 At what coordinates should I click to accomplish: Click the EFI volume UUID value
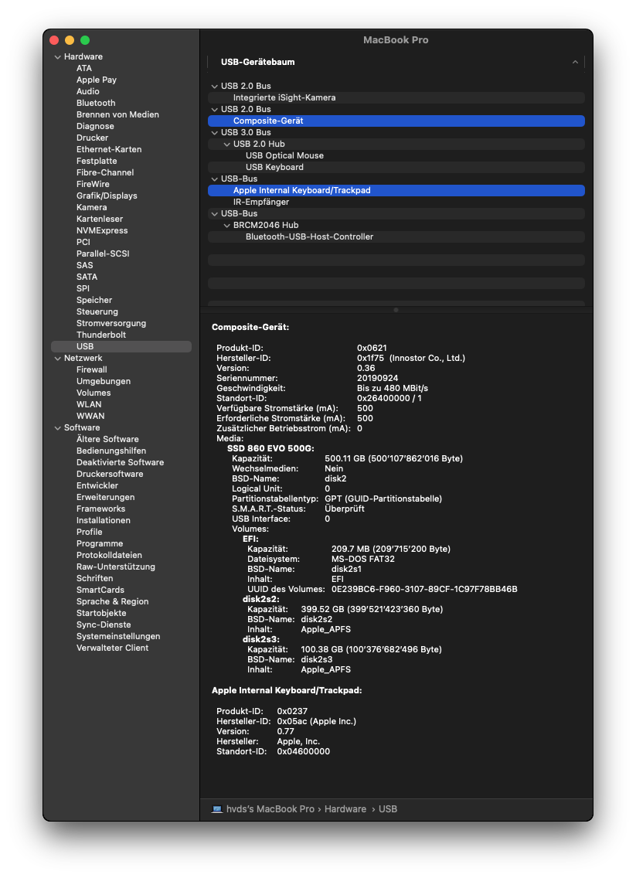point(424,589)
